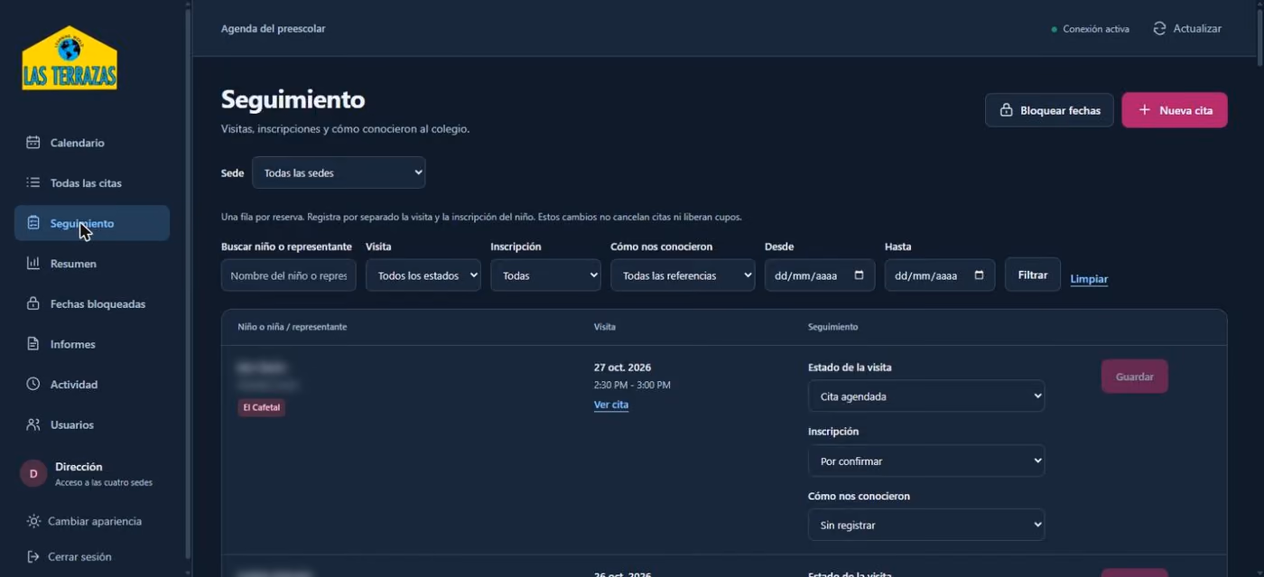The height and width of the screenshot is (577, 1264).
Task: Click the Actualizar button label
Action: (1197, 29)
